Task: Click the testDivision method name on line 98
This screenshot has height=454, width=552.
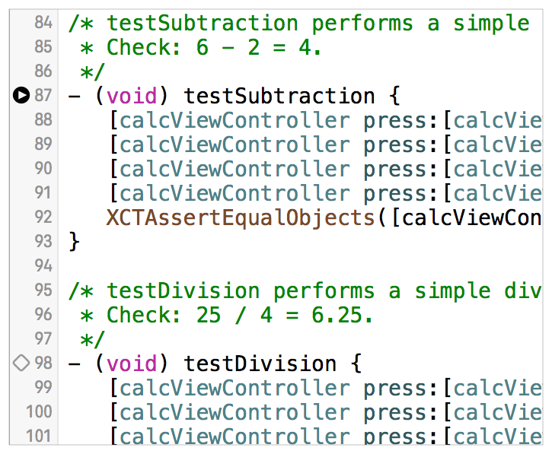Action: [x=260, y=364]
